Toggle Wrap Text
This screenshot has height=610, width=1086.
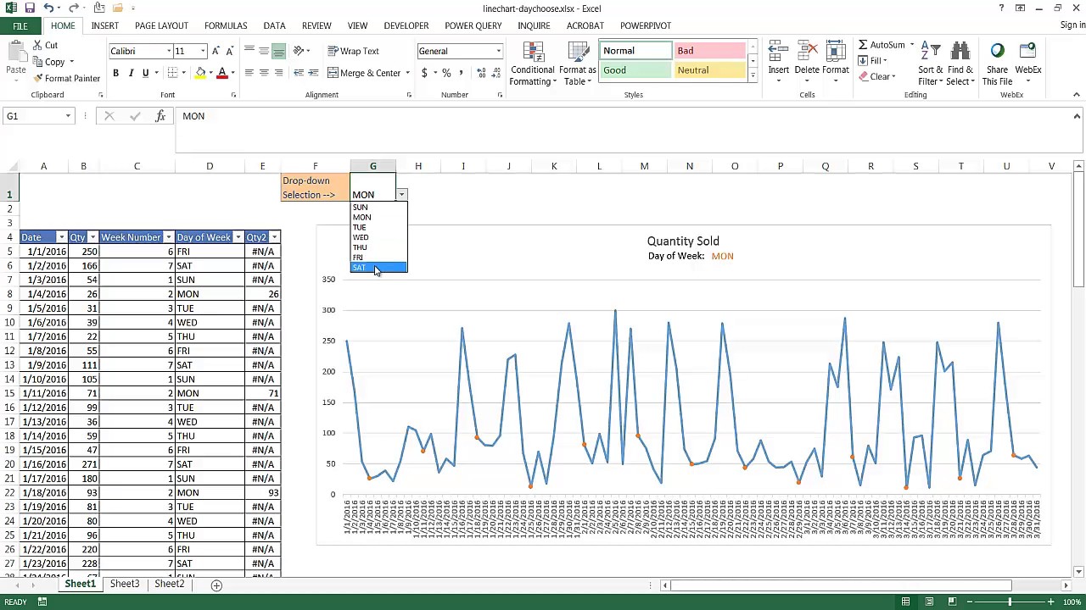354,51
